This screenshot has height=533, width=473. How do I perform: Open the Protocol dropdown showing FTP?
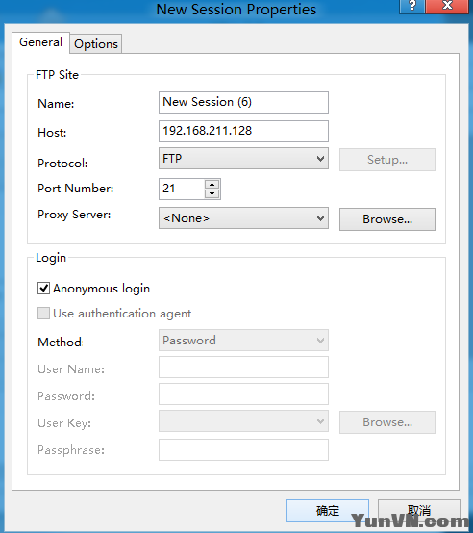(x=243, y=159)
